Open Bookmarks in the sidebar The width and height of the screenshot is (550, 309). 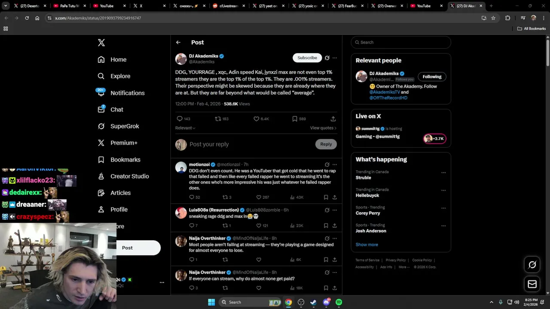click(x=119, y=160)
